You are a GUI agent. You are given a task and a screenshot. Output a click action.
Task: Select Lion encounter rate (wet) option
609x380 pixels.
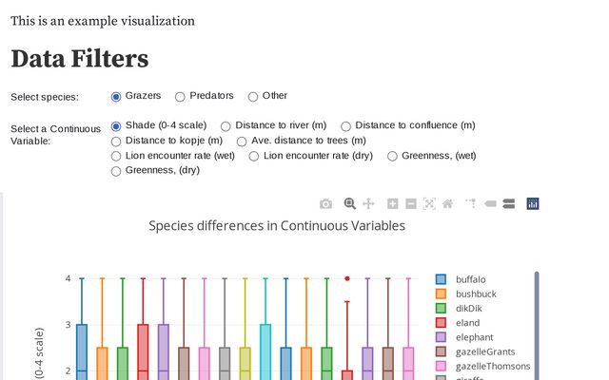117,156
